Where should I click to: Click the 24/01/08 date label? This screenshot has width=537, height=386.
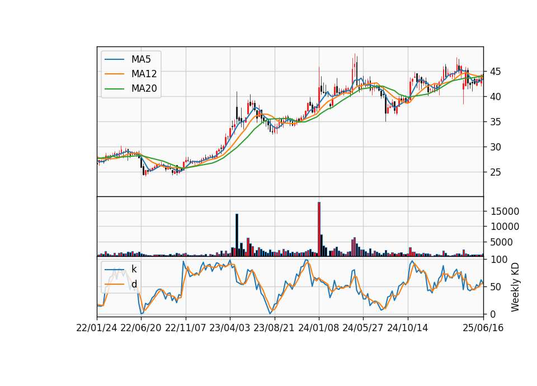point(318,328)
